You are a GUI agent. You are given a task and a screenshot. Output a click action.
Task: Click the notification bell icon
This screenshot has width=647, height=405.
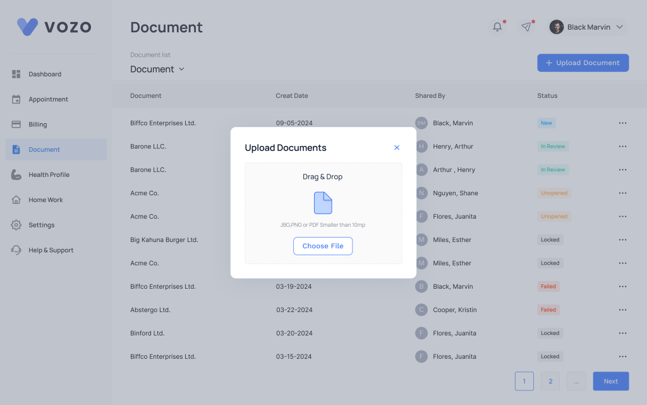[x=498, y=27]
